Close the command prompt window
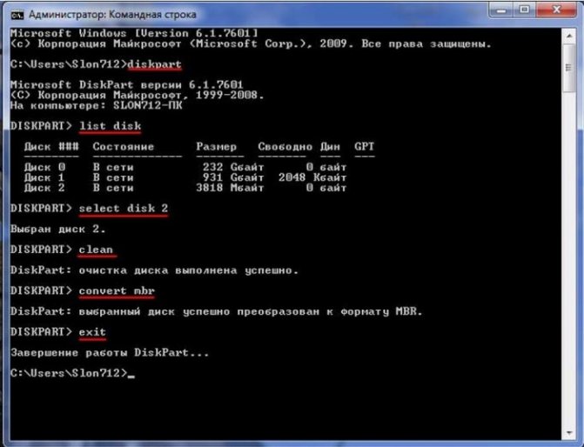The image size is (584, 447). click(556, 10)
